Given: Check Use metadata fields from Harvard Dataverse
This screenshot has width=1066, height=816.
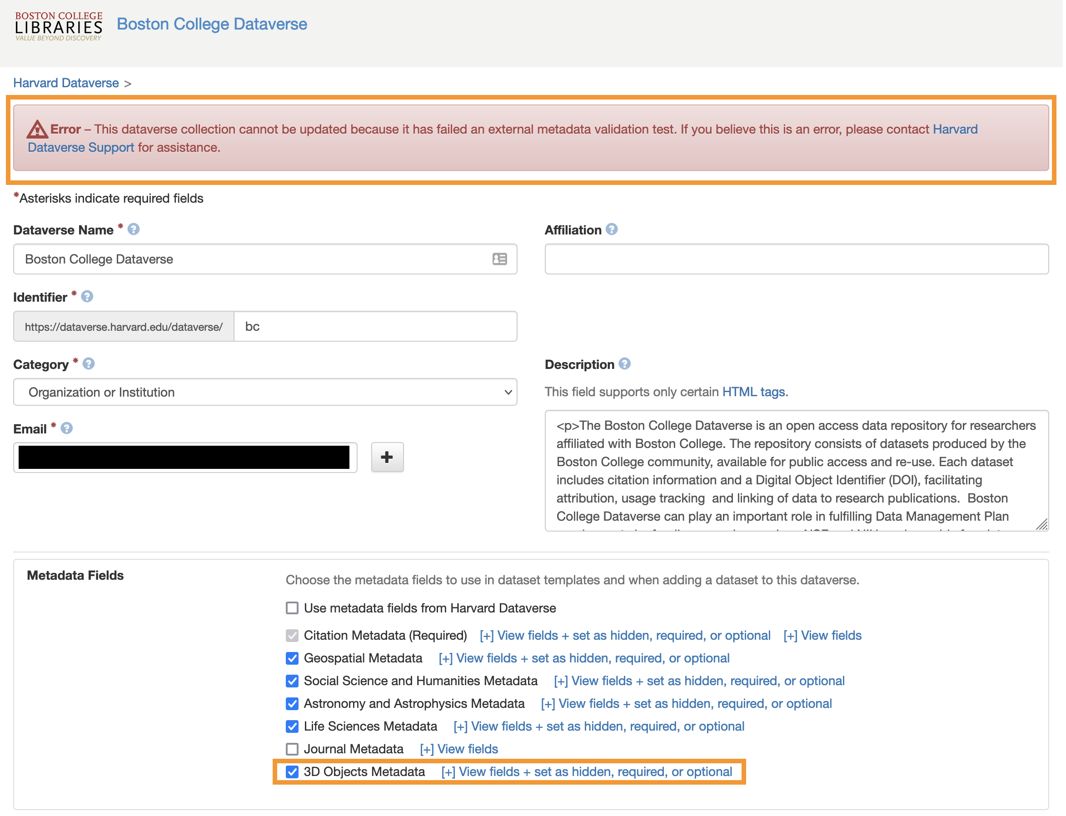Looking at the screenshot, I should pyautogui.click(x=292, y=607).
